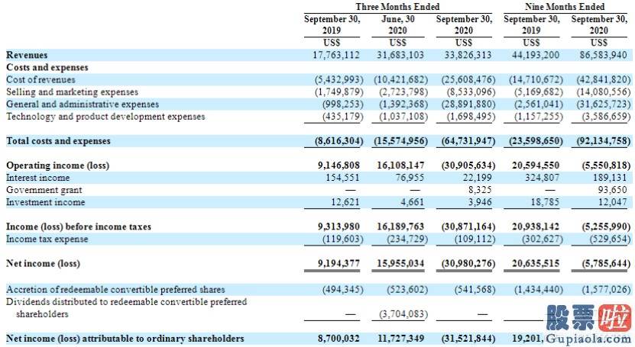
Task: Select operating income value 9,146,808
Action: tap(339, 165)
